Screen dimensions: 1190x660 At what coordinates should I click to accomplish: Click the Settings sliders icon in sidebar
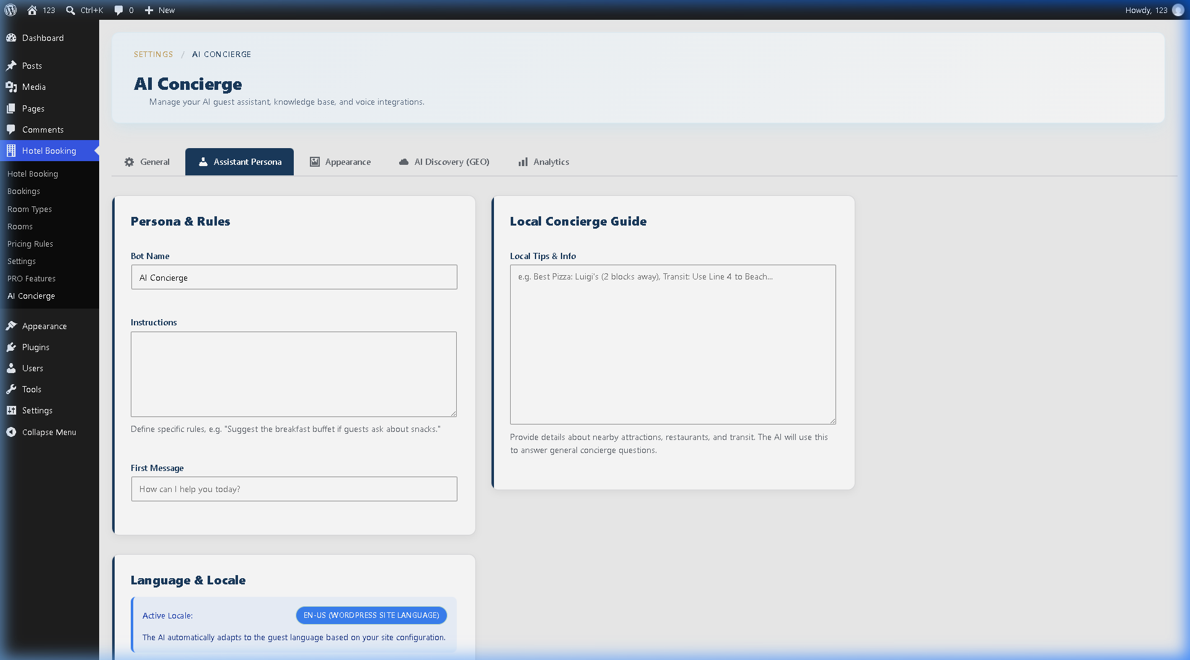coord(11,410)
